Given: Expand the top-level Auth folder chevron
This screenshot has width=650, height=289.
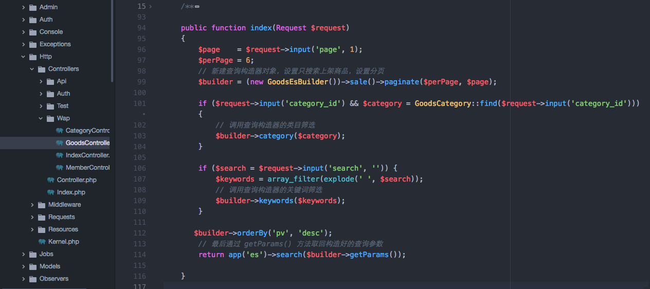Looking at the screenshot, I should pyautogui.click(x=23, y=20).
